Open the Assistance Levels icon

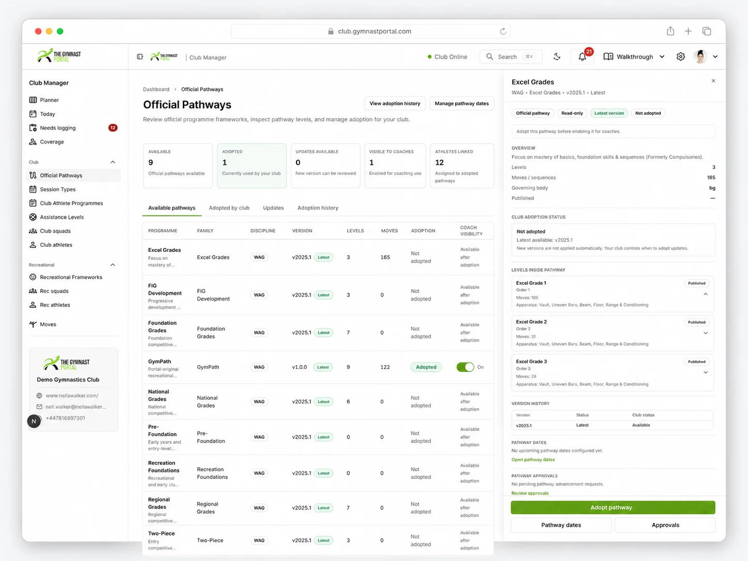[33, 217]
